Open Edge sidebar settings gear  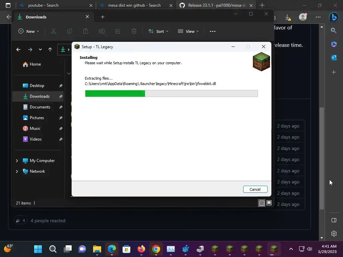tap(334, 234)
